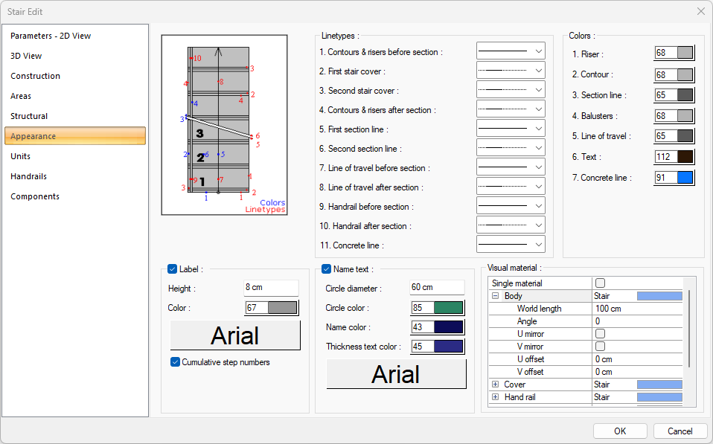
Task: Expand the Cover material tree node
Action: point(495,385)
